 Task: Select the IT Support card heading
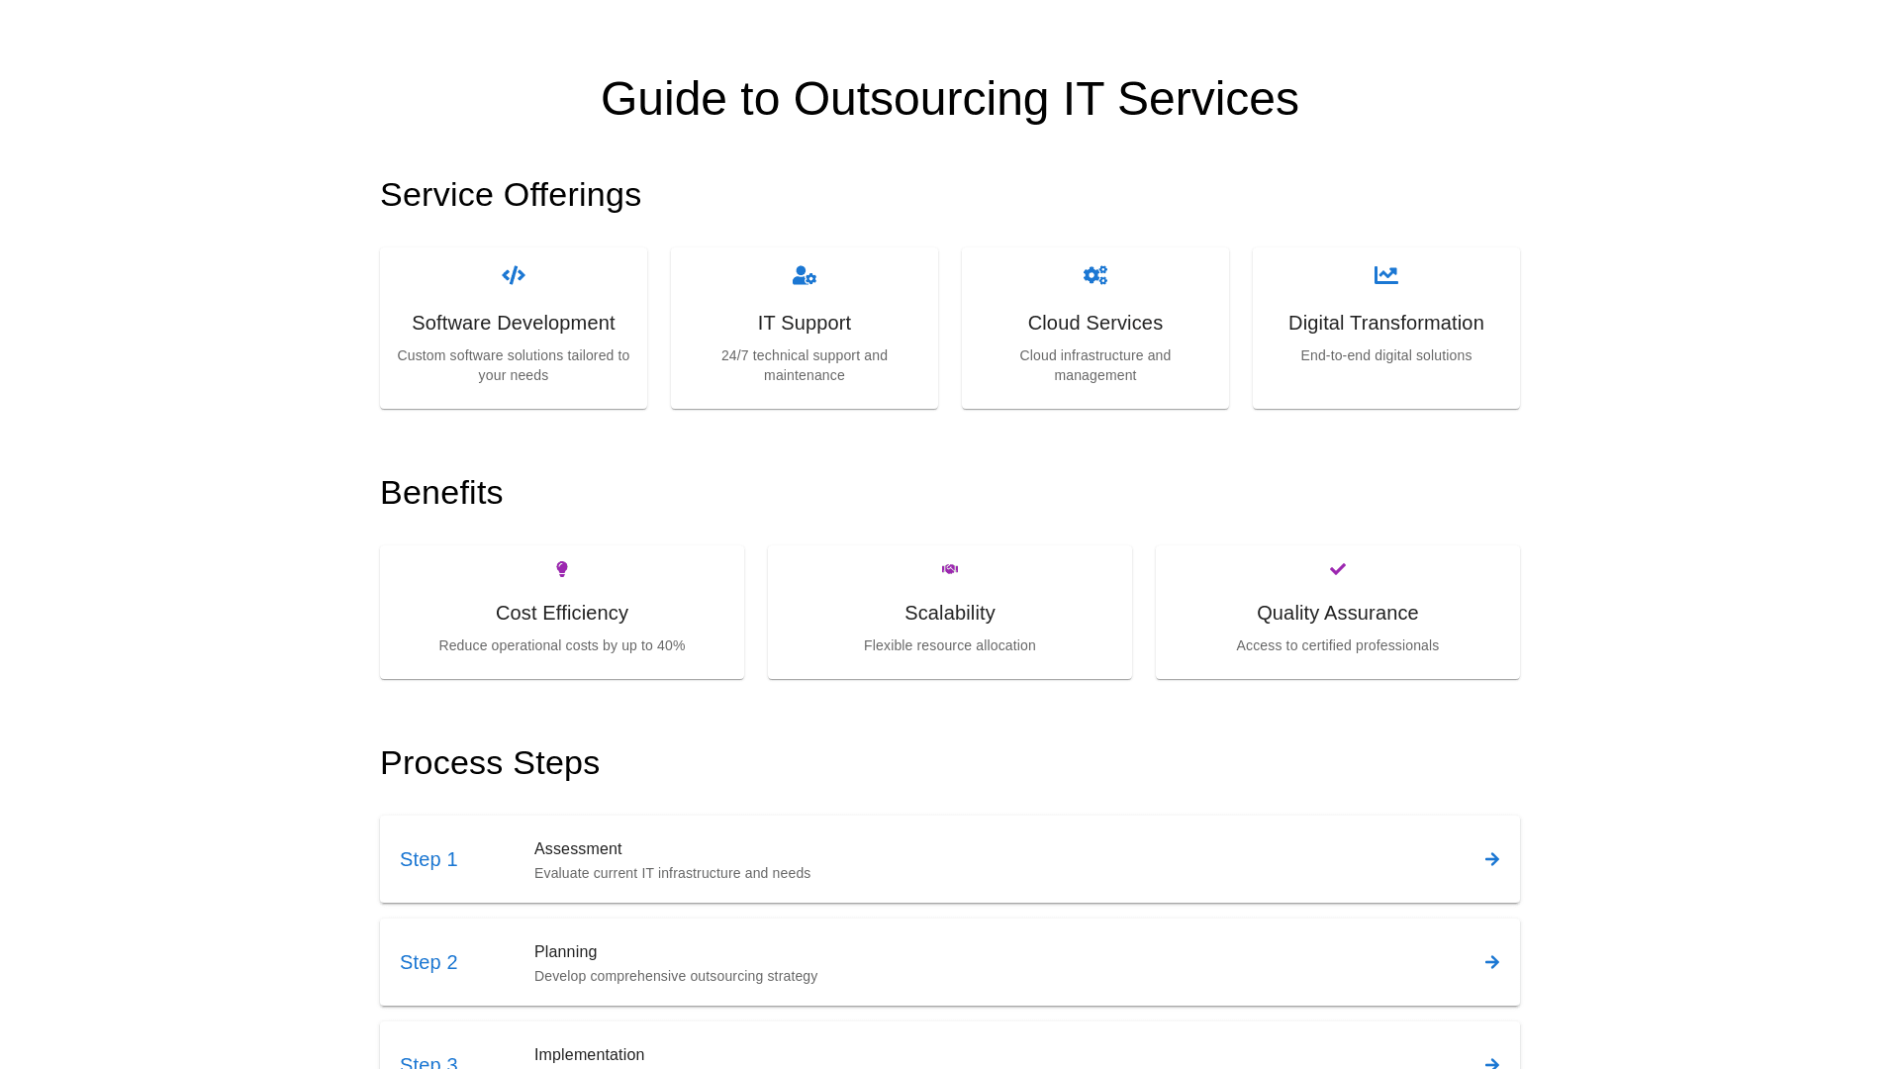804,323
